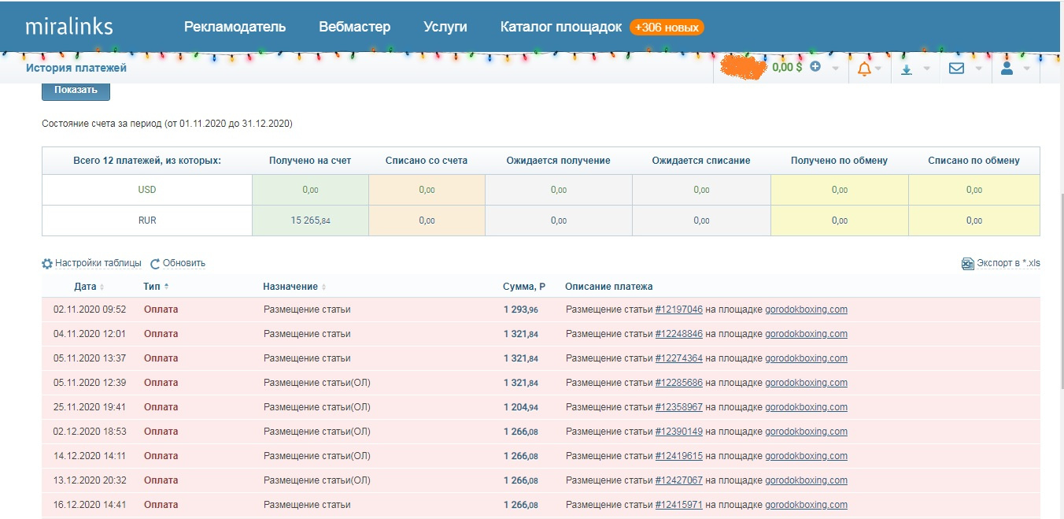Click Размещение статьи(ОЛ) in 05.11.2020 12:39 row
This screenshot has width=1064, height=519.
(x=317, y=383)
